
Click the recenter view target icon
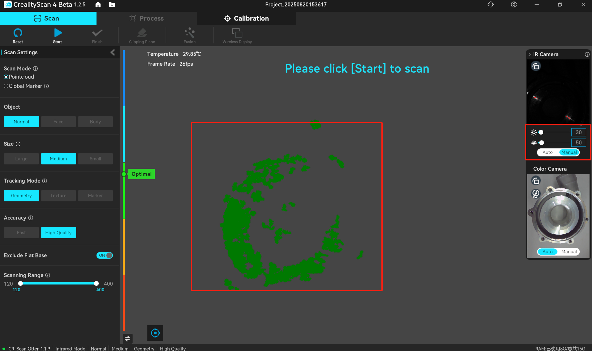click(155, 333)
